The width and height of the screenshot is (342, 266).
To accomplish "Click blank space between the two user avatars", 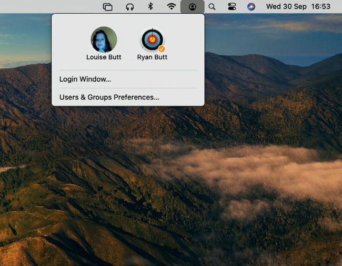I will 128,39.
